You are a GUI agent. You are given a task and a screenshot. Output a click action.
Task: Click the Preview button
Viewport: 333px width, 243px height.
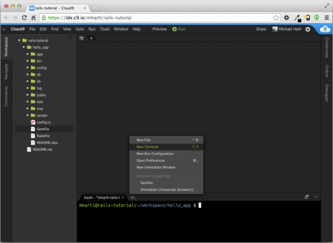tap(159, 30)
